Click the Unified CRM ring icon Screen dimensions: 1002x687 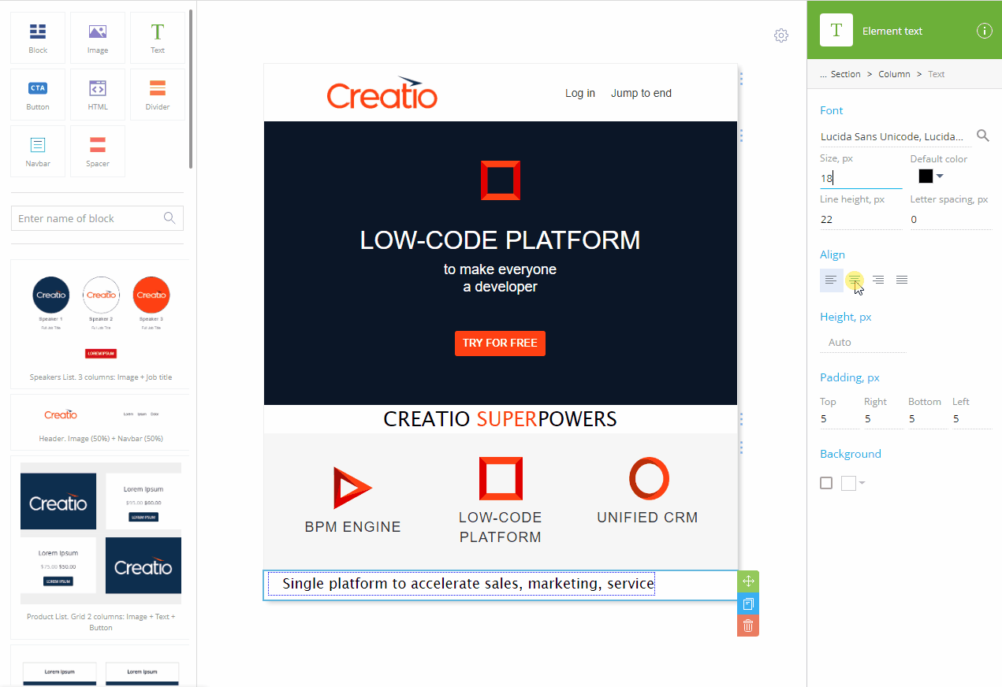click(x=649, y=478)
